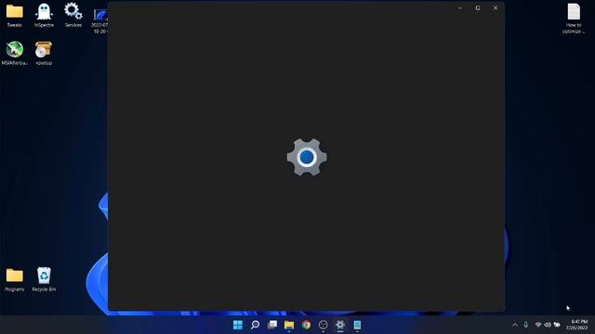595x334 pixels.
Task: Switch to OBS Studio on the taskbar
Action: pos(324,325)
